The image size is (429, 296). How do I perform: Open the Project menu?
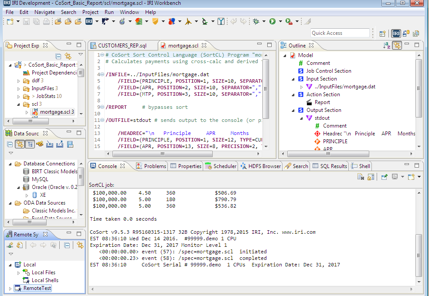(90, 12)
